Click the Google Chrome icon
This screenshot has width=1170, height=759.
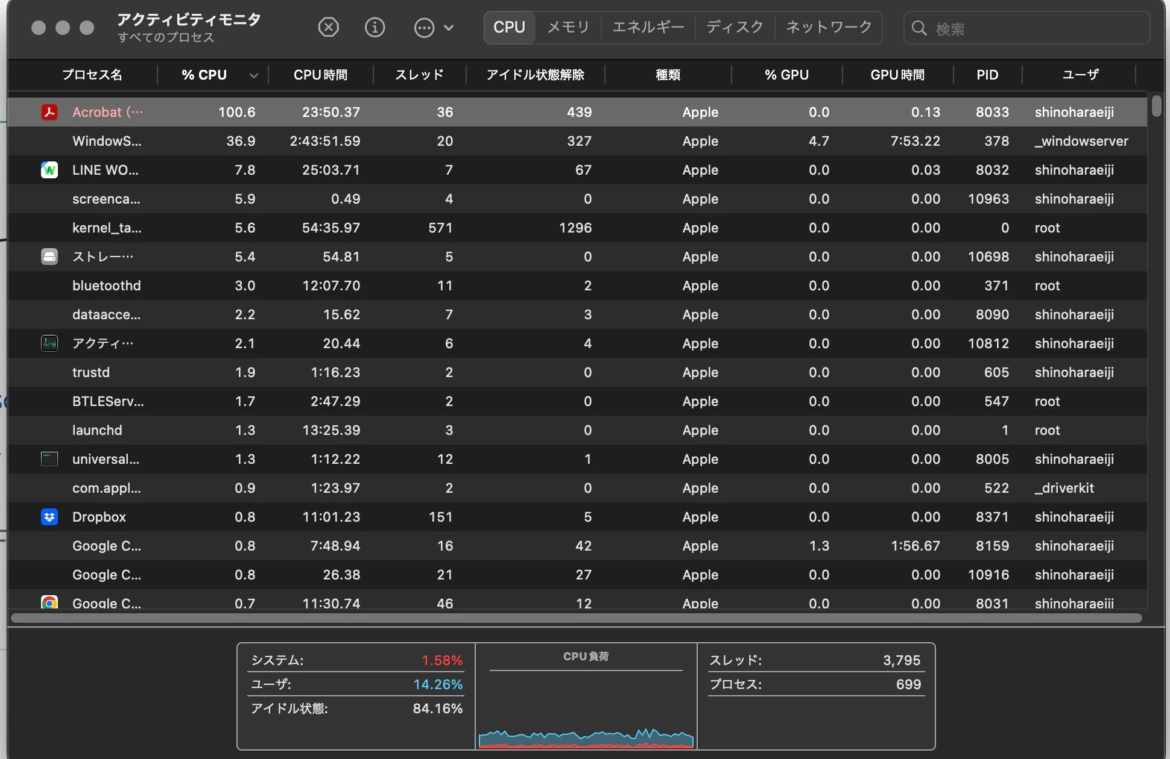pos(49,602)
